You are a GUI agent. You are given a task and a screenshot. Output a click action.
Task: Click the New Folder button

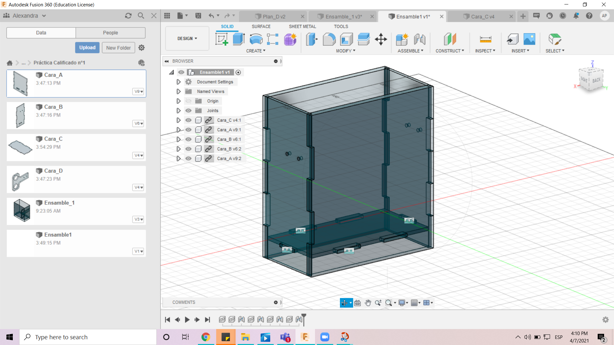coord(118,48)
